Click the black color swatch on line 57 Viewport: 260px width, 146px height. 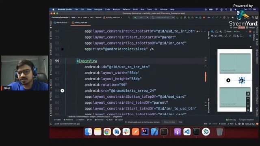[62, 49]
